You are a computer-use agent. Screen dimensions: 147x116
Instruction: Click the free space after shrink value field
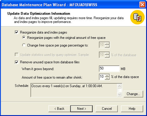[x=102, y=77]
